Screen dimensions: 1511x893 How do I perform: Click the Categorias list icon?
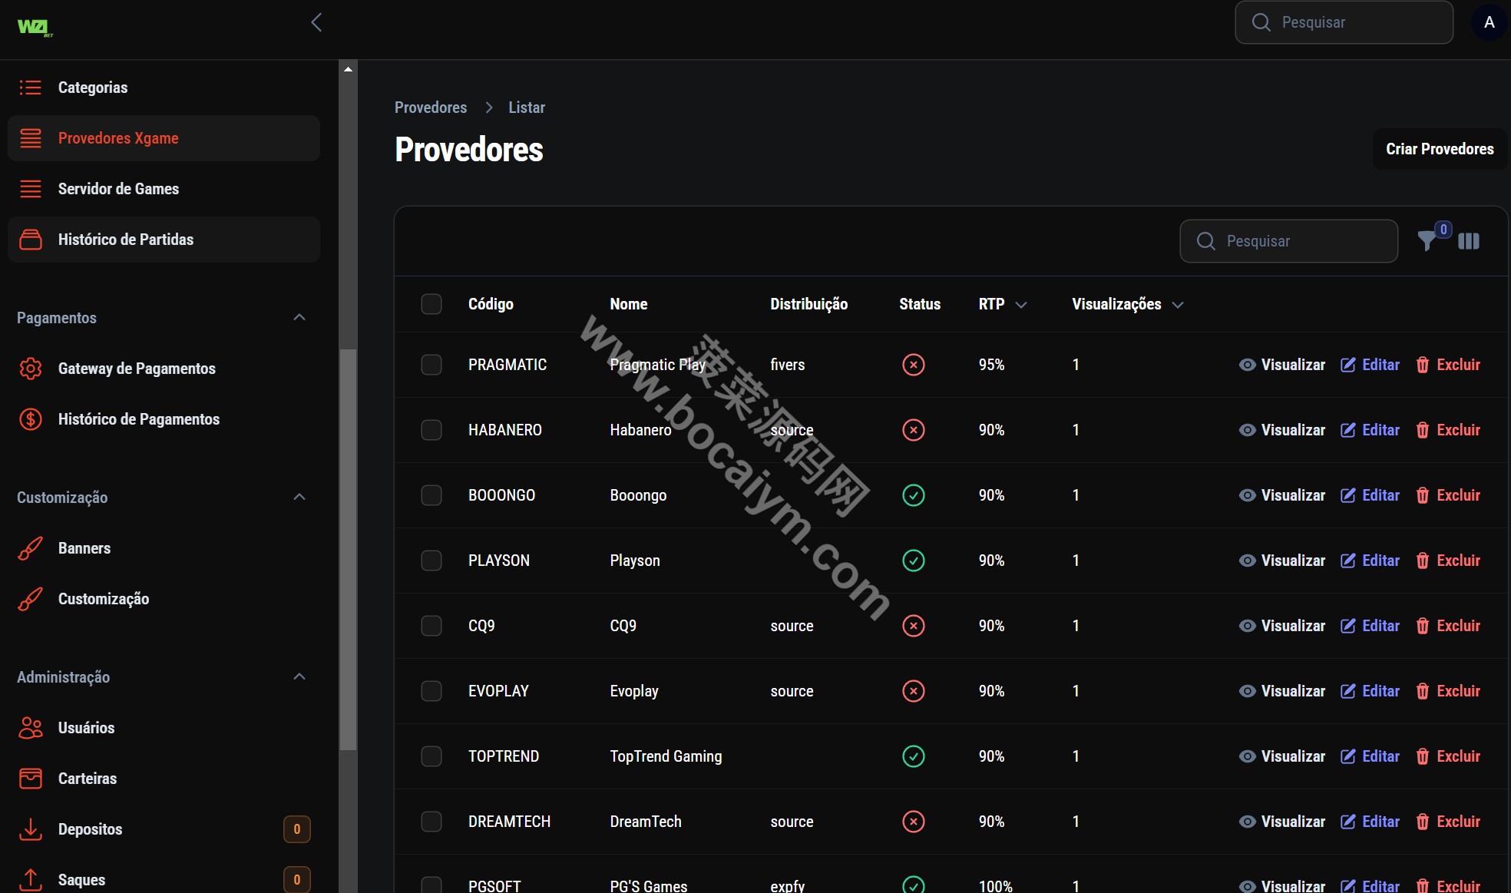pyautogui.click(x=31, y=88)
